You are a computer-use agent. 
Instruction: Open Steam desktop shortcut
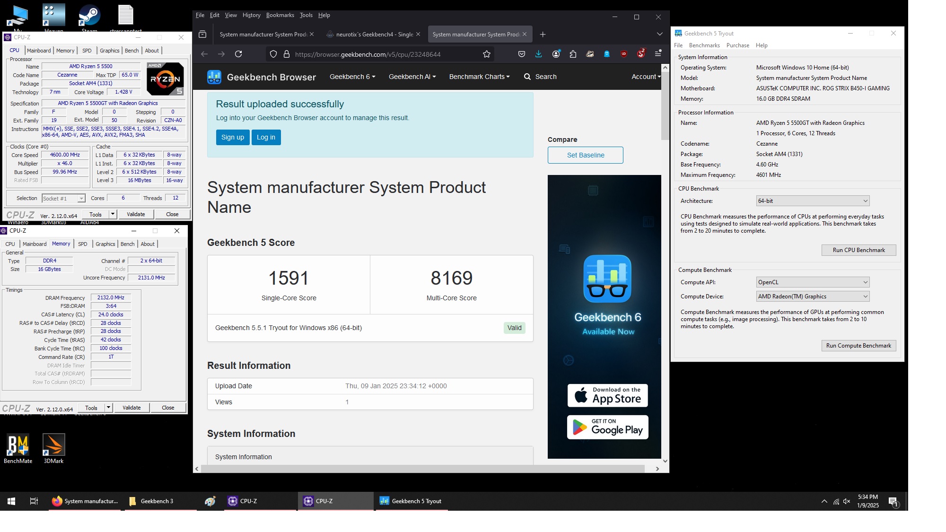[89, 19]
